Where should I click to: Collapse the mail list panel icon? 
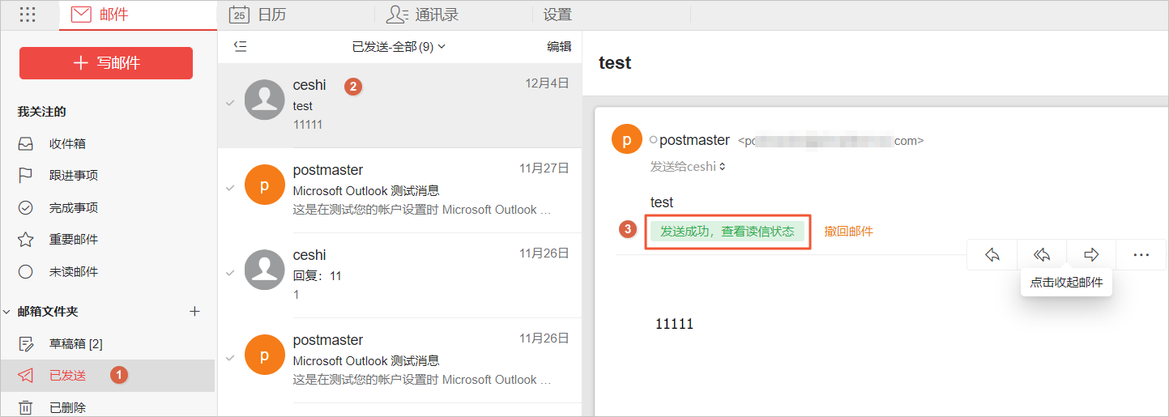click(x=240, y=47)
